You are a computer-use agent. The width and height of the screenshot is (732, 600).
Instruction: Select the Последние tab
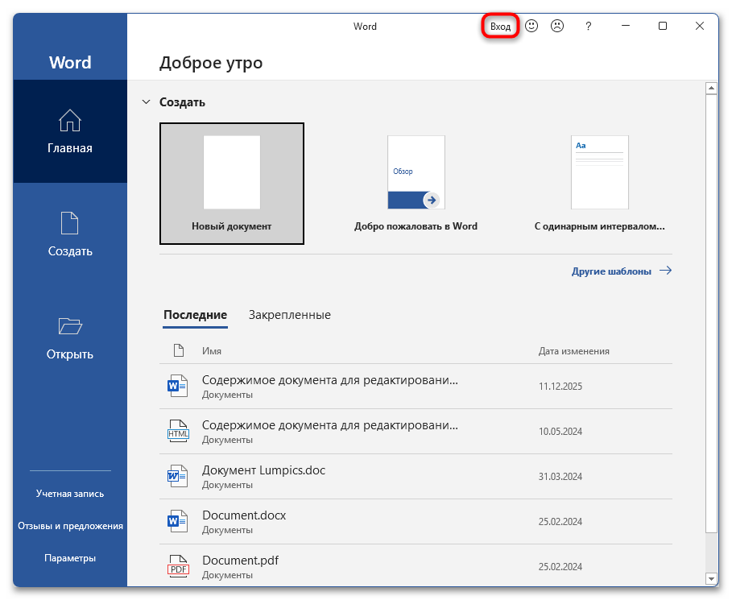tap(195, 315)
